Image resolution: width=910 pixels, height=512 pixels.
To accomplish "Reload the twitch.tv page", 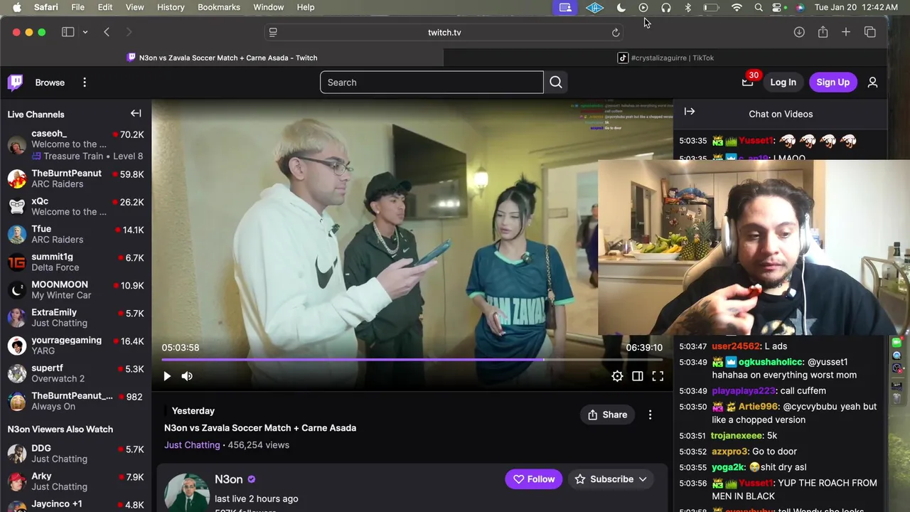I will [616, 32].
